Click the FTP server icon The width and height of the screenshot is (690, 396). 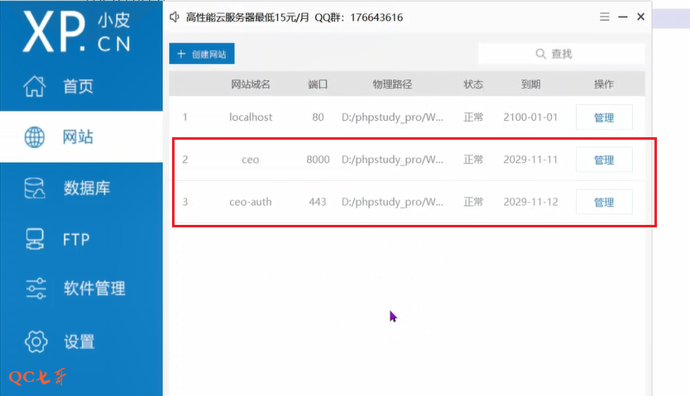tap(35, 240)
